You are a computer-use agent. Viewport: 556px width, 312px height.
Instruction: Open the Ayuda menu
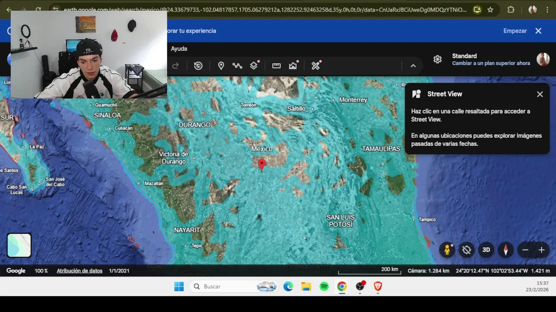tap(179, 49)
